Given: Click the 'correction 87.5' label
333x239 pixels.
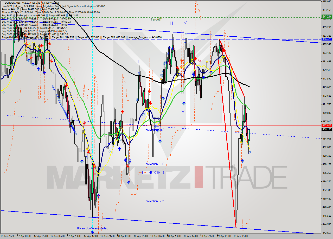Looking at the screenshot, I should point(155,201).
